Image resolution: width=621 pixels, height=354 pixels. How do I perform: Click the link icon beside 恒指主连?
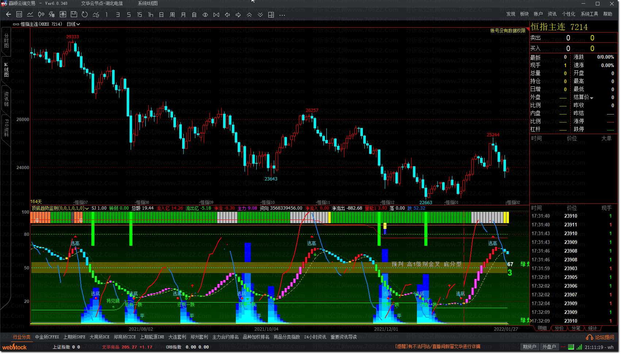click(x=16, y=24)
